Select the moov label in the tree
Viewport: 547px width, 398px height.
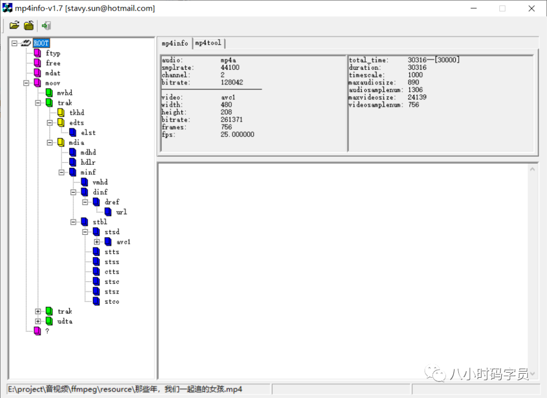coord(53,83)
